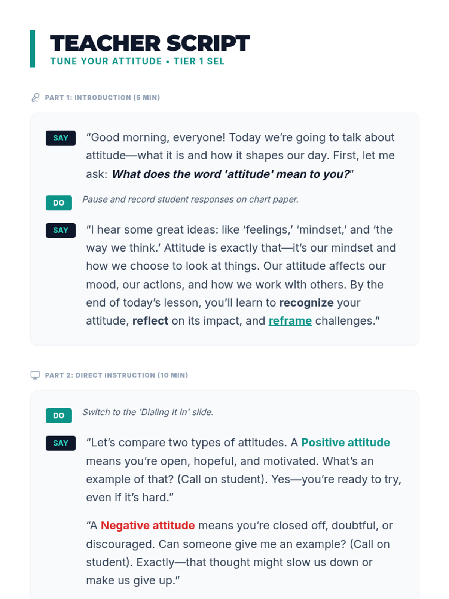Click the "TEACHER SCRIPT" title

(150, 43)
